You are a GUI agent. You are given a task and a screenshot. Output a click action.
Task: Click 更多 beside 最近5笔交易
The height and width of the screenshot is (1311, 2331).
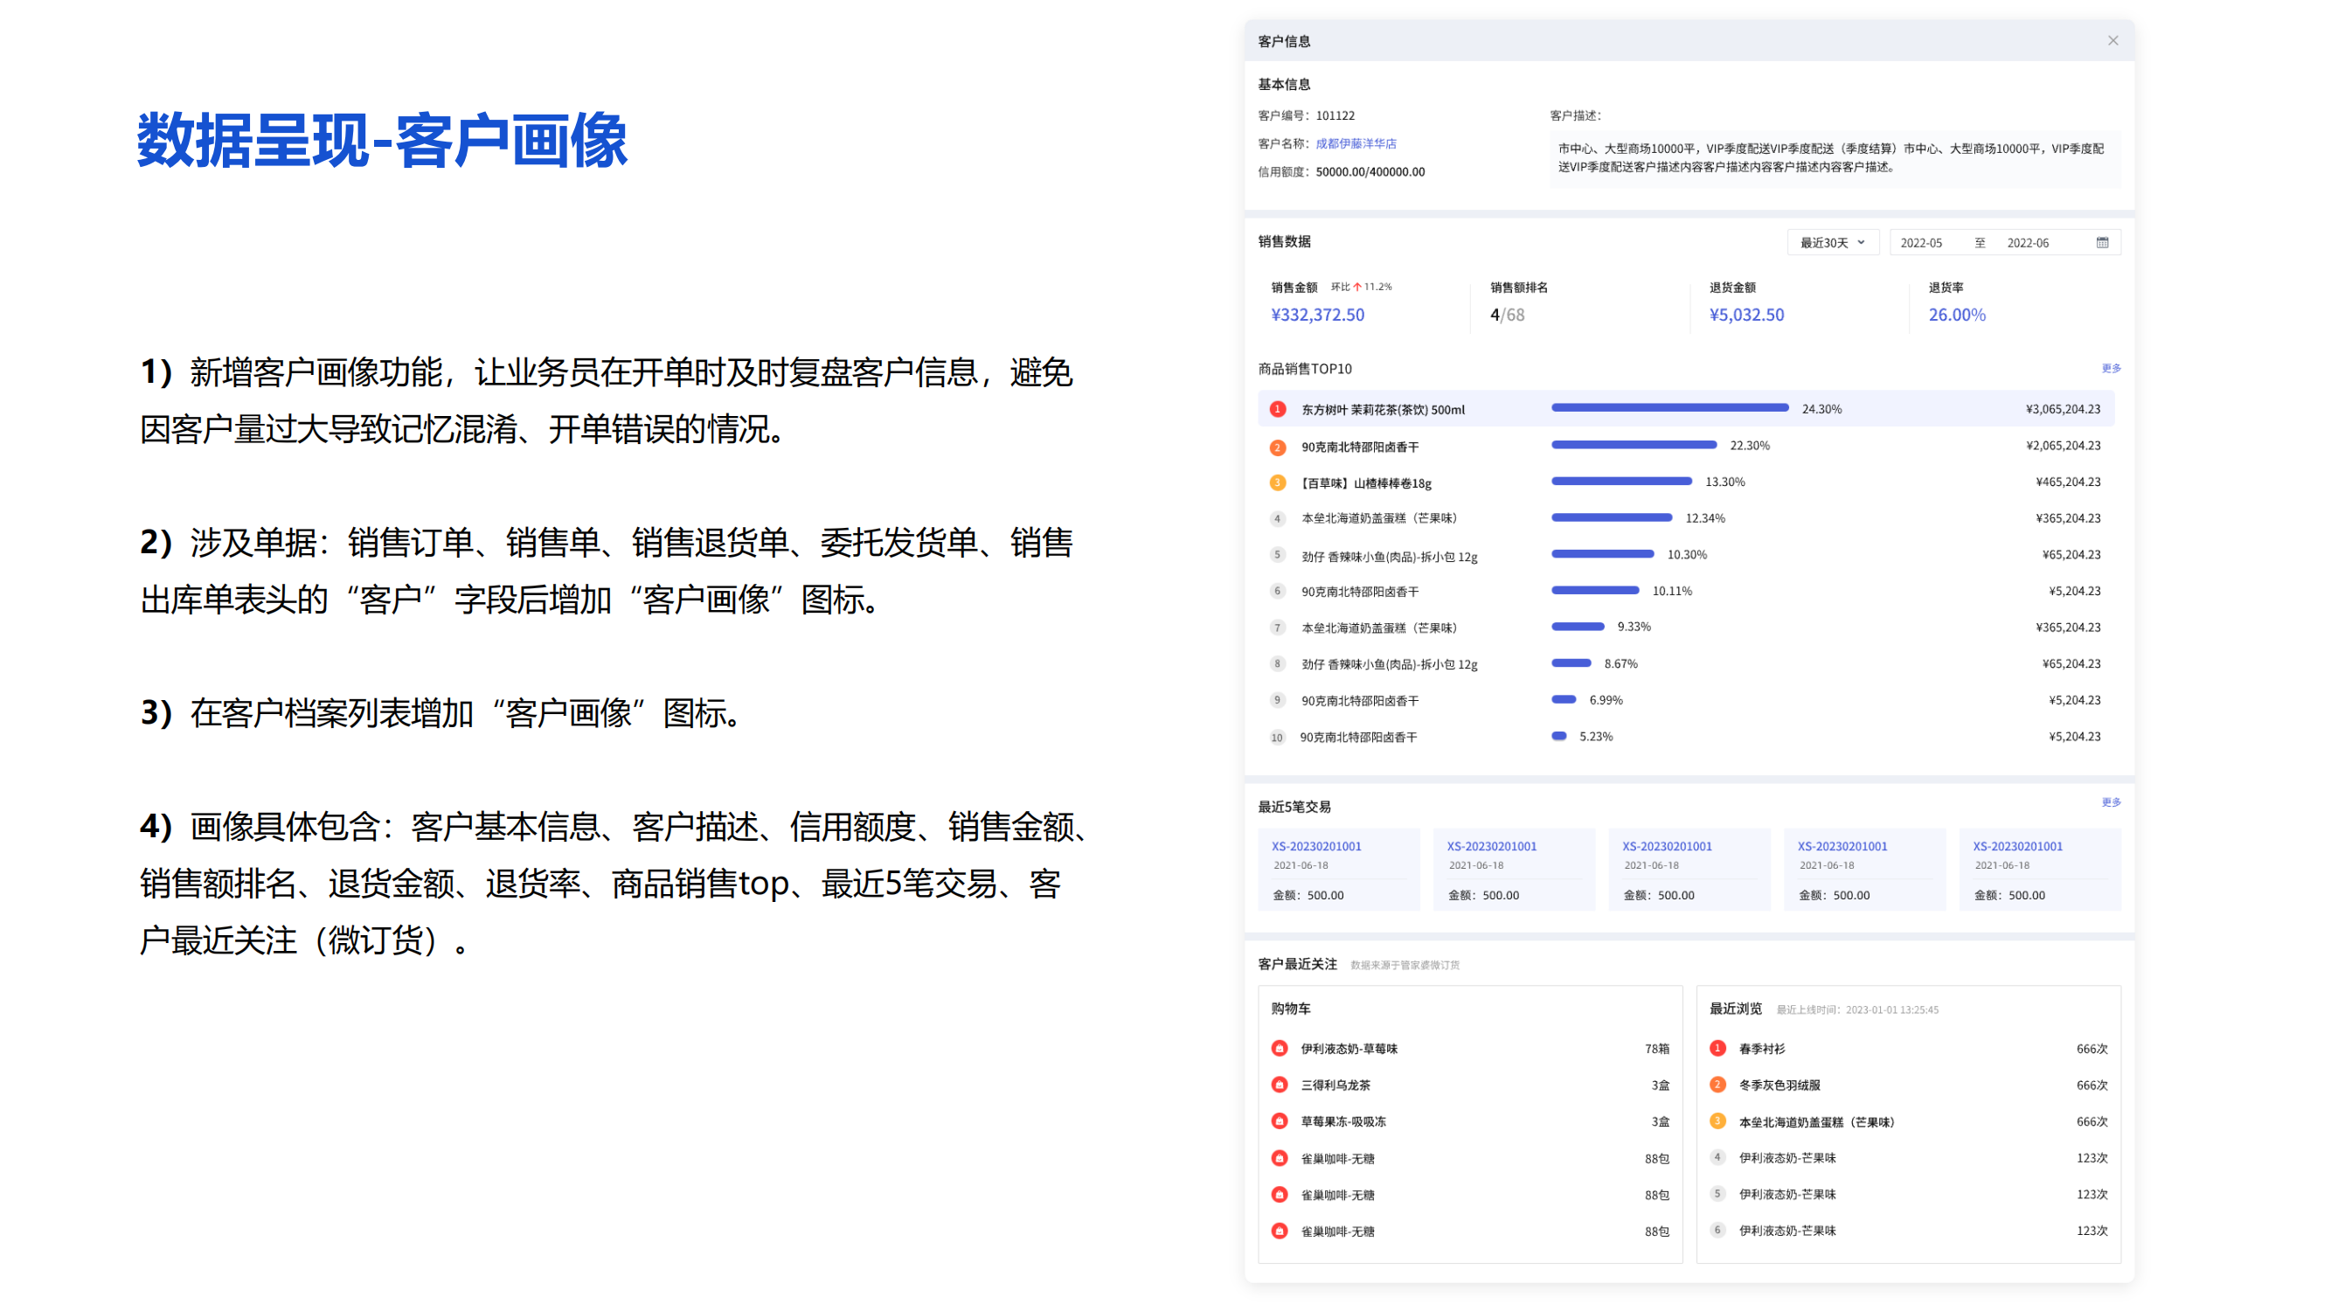point(2110,802)
